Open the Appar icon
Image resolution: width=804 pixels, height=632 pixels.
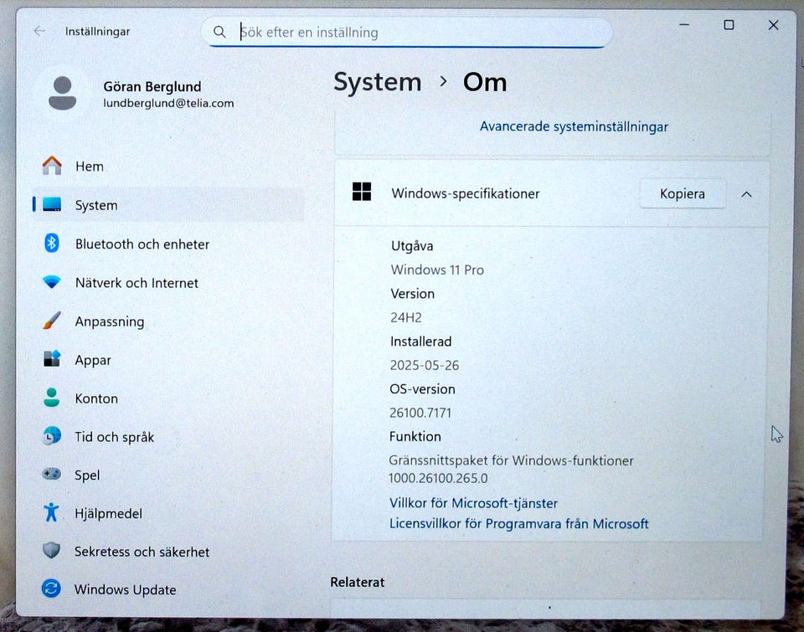coord(52,359)
